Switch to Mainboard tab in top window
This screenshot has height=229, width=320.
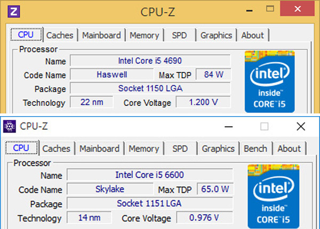(x=101, y=35)
